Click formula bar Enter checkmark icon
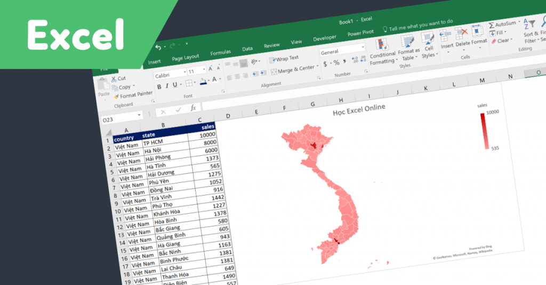Viewport: 546px width, 285px height. point(178,110)
